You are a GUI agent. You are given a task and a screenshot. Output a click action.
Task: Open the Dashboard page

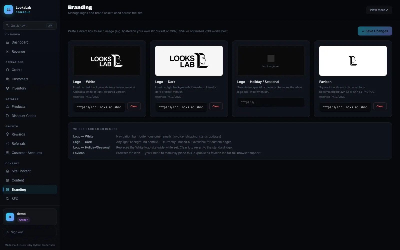click(30, 42)
